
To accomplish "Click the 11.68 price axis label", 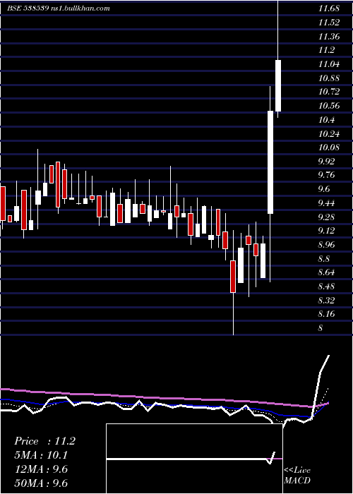I will (x=329, y=8).
